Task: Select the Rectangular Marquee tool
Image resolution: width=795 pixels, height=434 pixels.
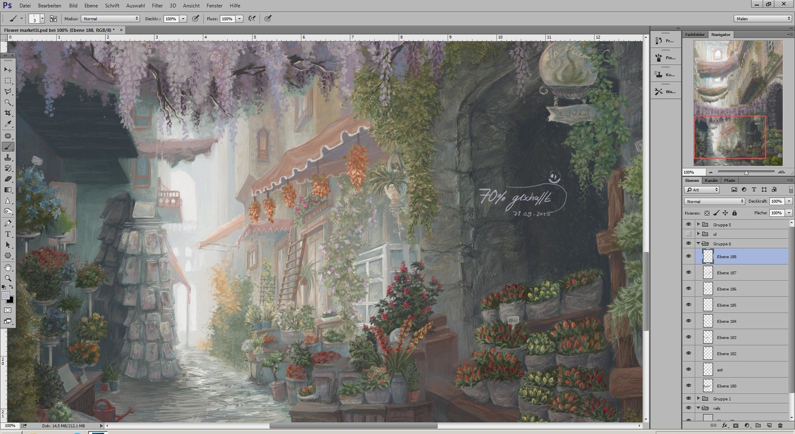Action: 8,81
